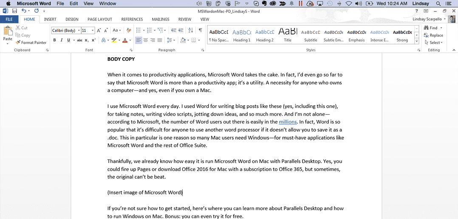Open the Paste options arrow below Paste
Viewport: 458px width, 219px height.
8,44
